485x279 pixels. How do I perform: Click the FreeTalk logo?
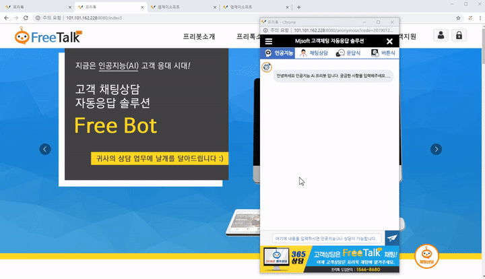coord(48,36)
